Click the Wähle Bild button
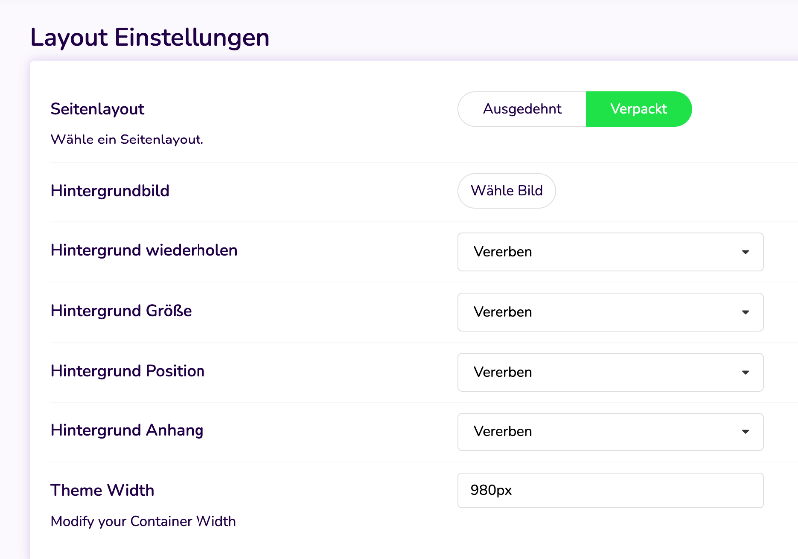 pyautogui.click(x=507, y=191)
